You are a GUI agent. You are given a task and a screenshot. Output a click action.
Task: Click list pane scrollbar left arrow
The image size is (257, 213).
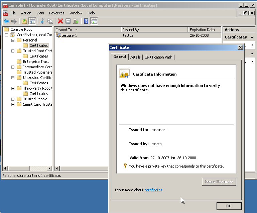tap(57, 168)
